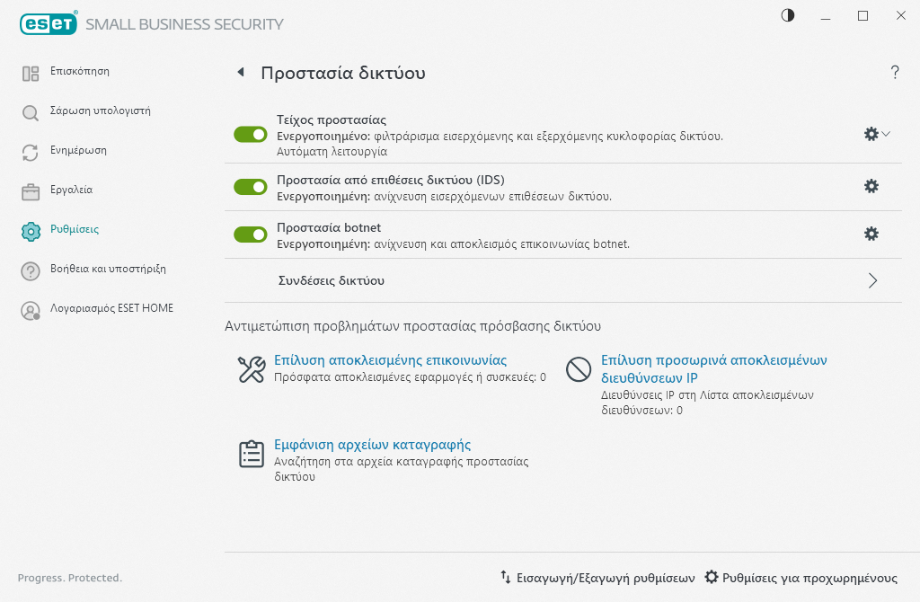This screenshot has height=602, width=920.
Task: Open gear settings for Προστασία botnet
Action: coord(871,234)
